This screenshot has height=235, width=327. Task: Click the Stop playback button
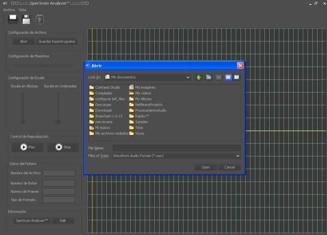click(63, 147)
